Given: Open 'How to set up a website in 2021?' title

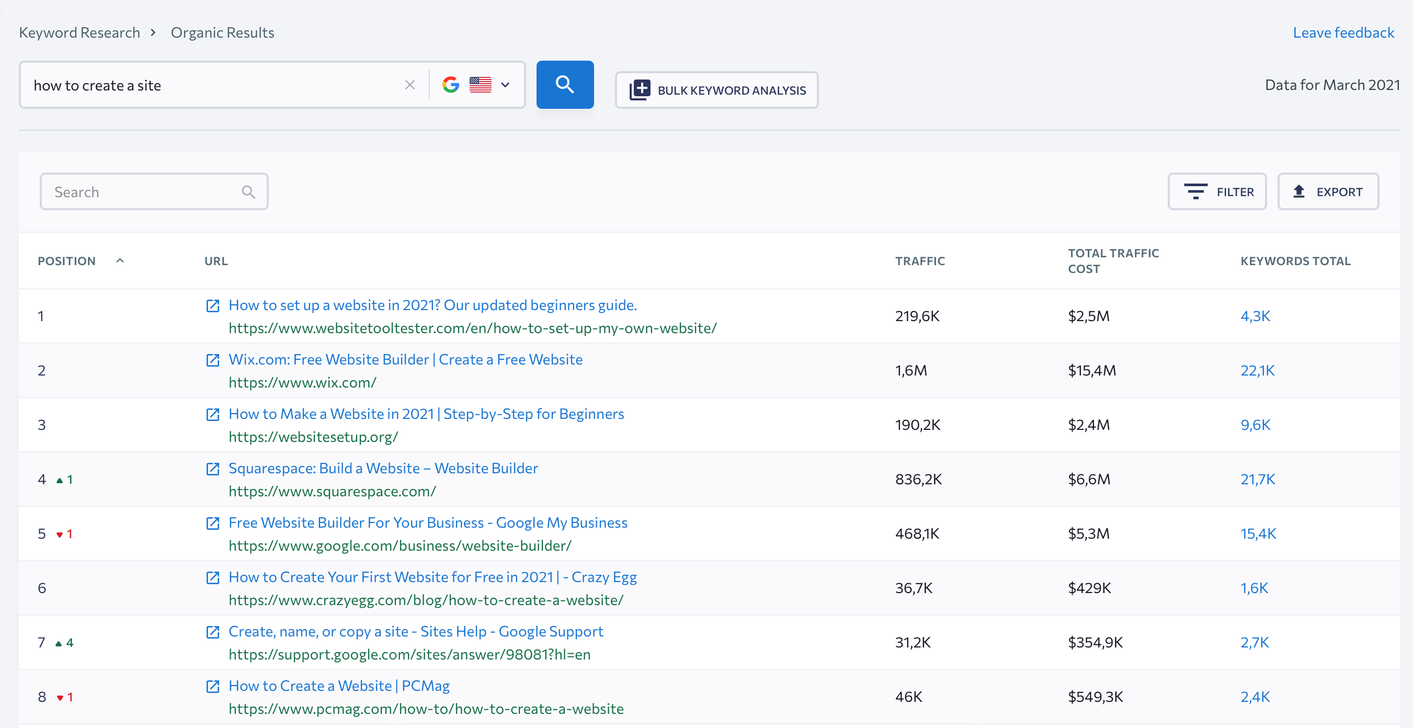Looking at the screenshot, I should point(433,305).
